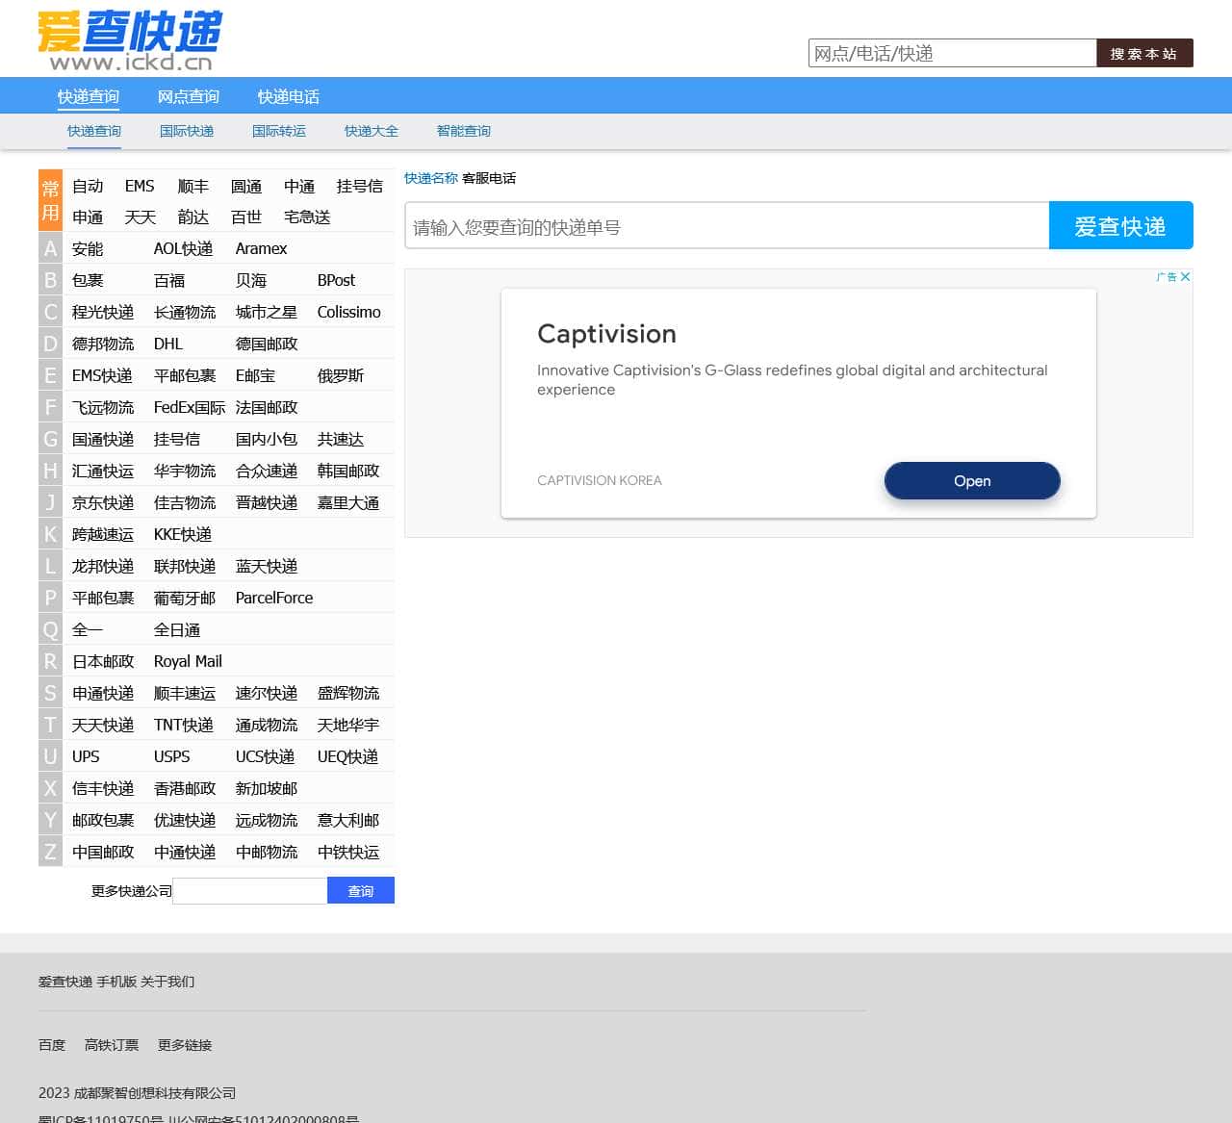Click the Open button in the Captivision ad
The width and height of the screenshot is (1232, 1123).
click(x=972, y=481)
